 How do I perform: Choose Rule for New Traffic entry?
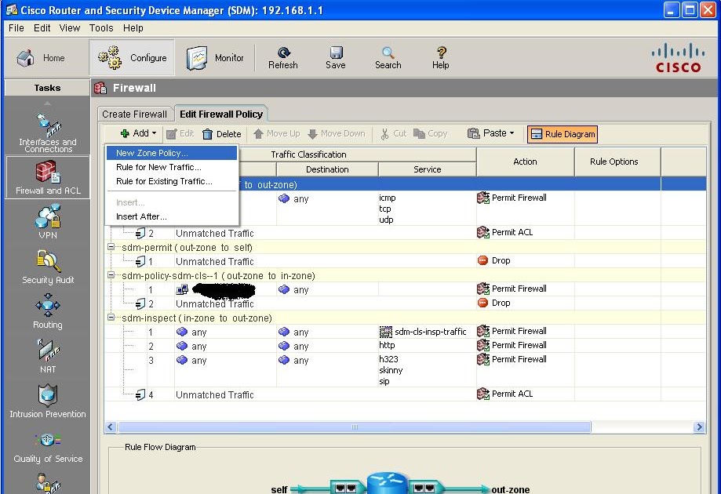172,167
